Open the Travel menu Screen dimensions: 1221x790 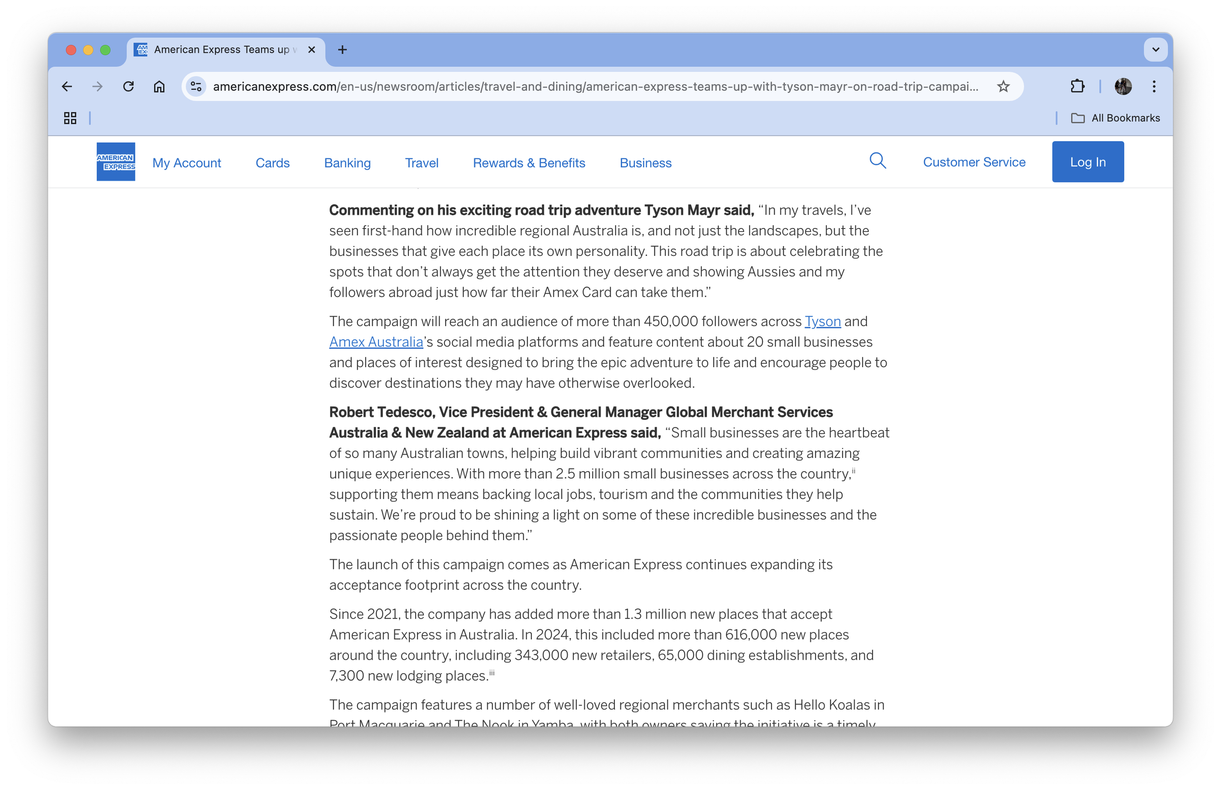click(x=421, y=163)
